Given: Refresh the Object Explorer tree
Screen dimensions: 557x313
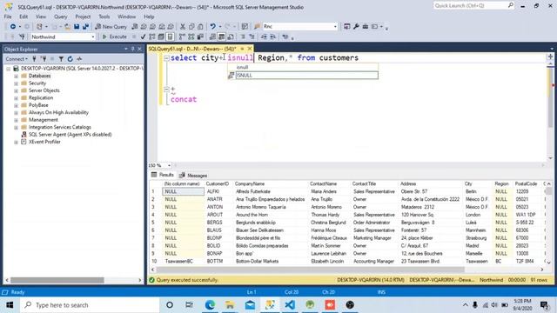Looking at the screenshot, I should [70, 59].
